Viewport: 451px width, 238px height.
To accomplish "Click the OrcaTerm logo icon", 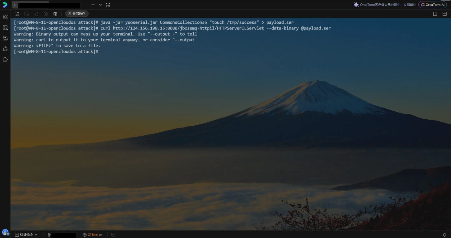I will pyautogui.click(x=5, y=5).
